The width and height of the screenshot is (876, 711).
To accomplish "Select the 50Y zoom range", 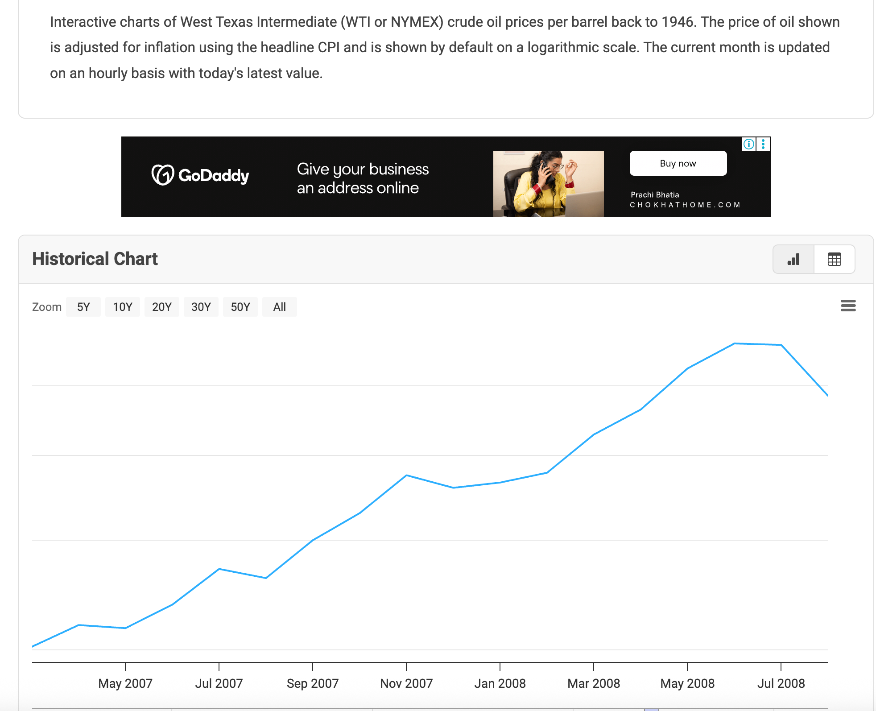I will 240,307.
